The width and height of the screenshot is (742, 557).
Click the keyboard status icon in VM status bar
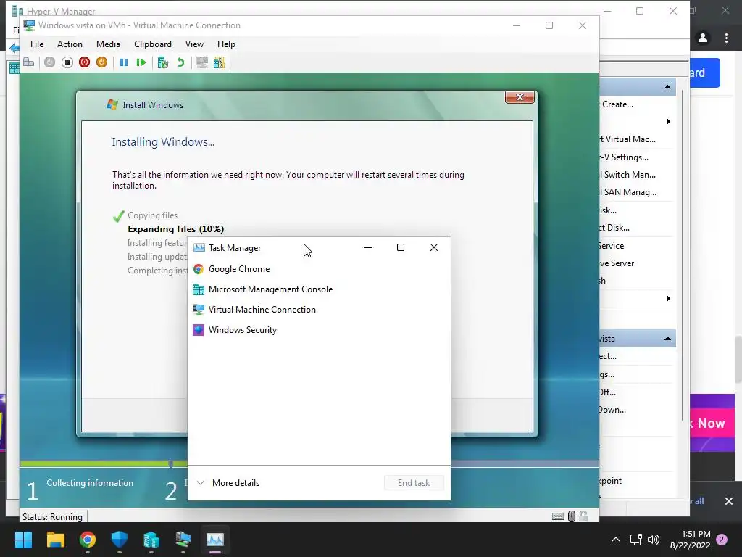click(558, 516)
